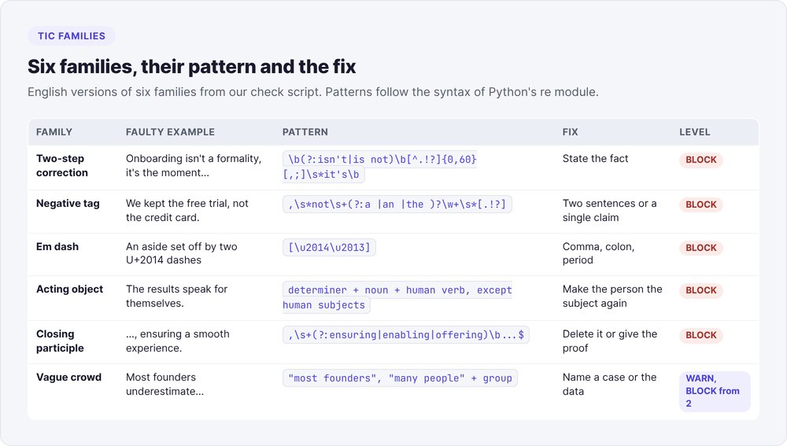Select the 'Negative tag' family cell

(x=68, y=203)
